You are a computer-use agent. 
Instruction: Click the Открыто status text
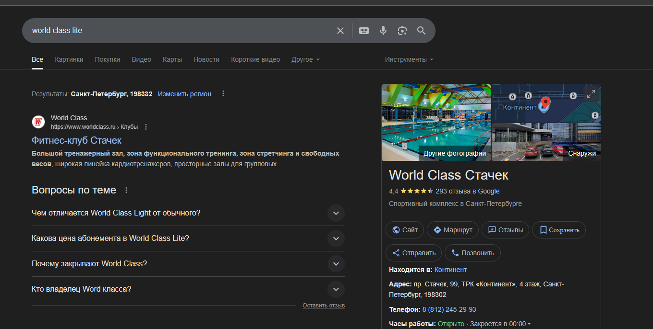(451, 324)
